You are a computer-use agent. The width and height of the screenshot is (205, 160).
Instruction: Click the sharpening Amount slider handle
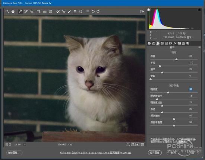click(x=176, y=60)
